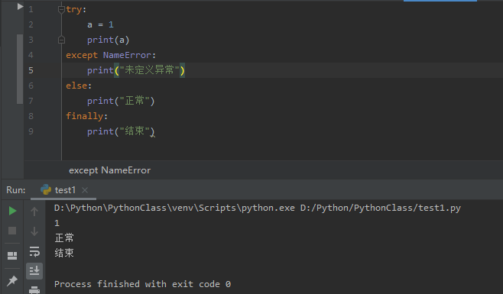Close the test1 run tab
This screenshot has height=294, width=503.
pos(85,190)
